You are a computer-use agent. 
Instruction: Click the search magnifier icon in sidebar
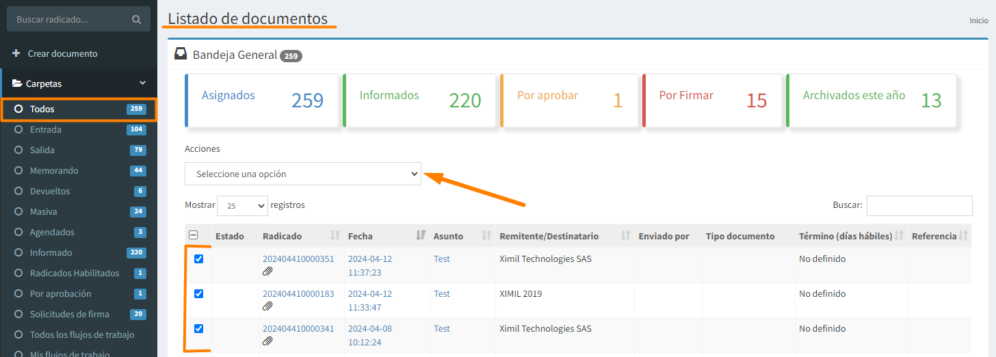137,20
